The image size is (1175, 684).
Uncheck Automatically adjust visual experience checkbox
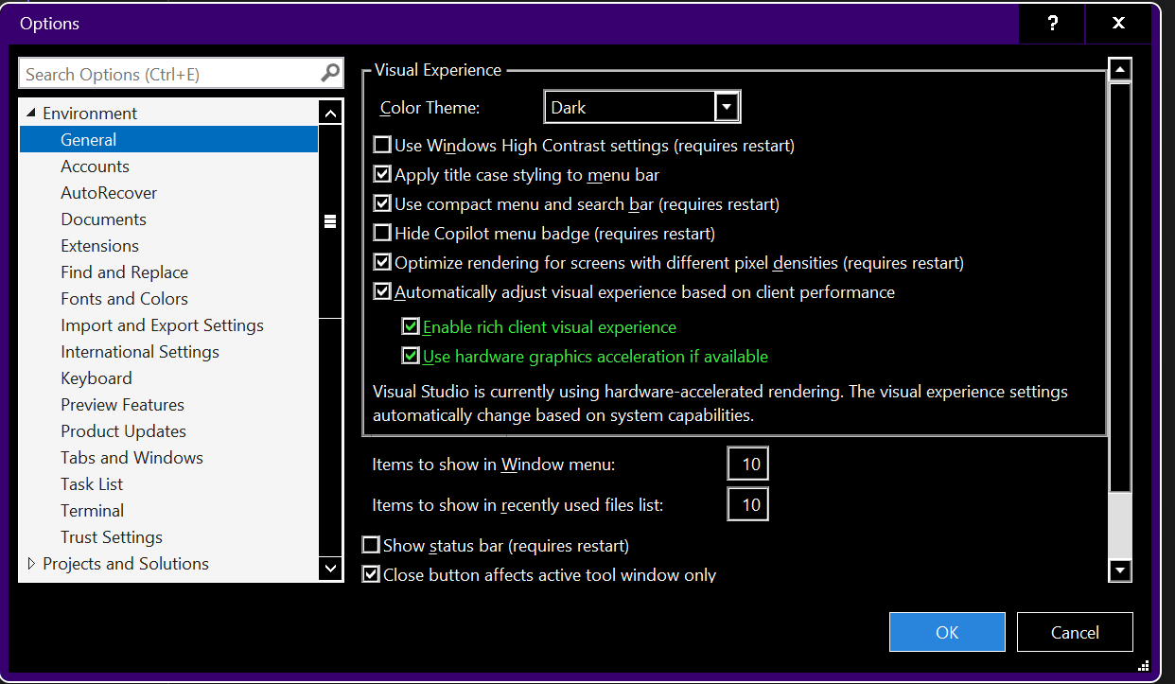click(x=382, y=291)
